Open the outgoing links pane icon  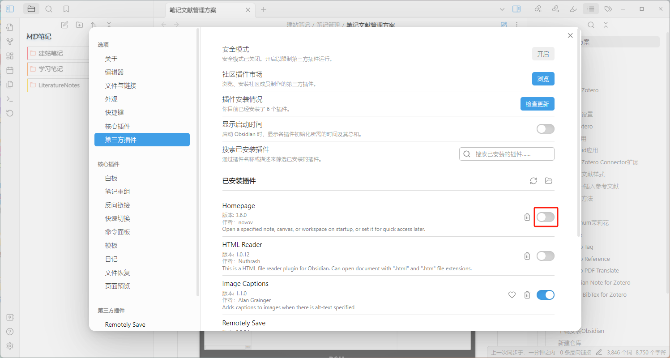point(556,9)
